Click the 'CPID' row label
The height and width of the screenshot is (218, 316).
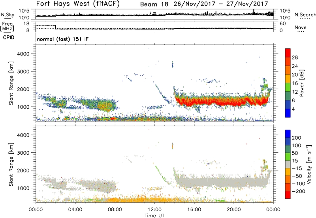click(x=9, y=37)
